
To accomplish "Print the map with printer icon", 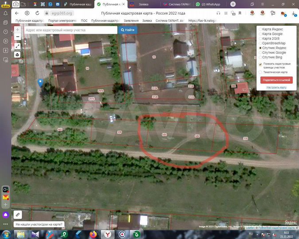I will pyautogui.click(x=17, y=55).
